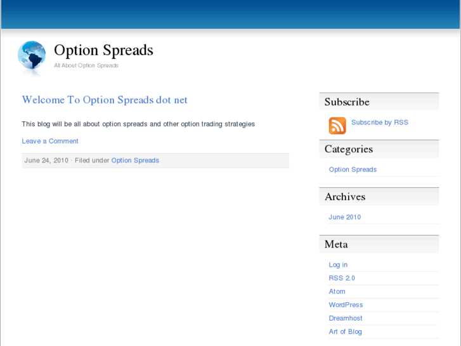
Task: Open the Atom feed link
Action: (337, 291)
